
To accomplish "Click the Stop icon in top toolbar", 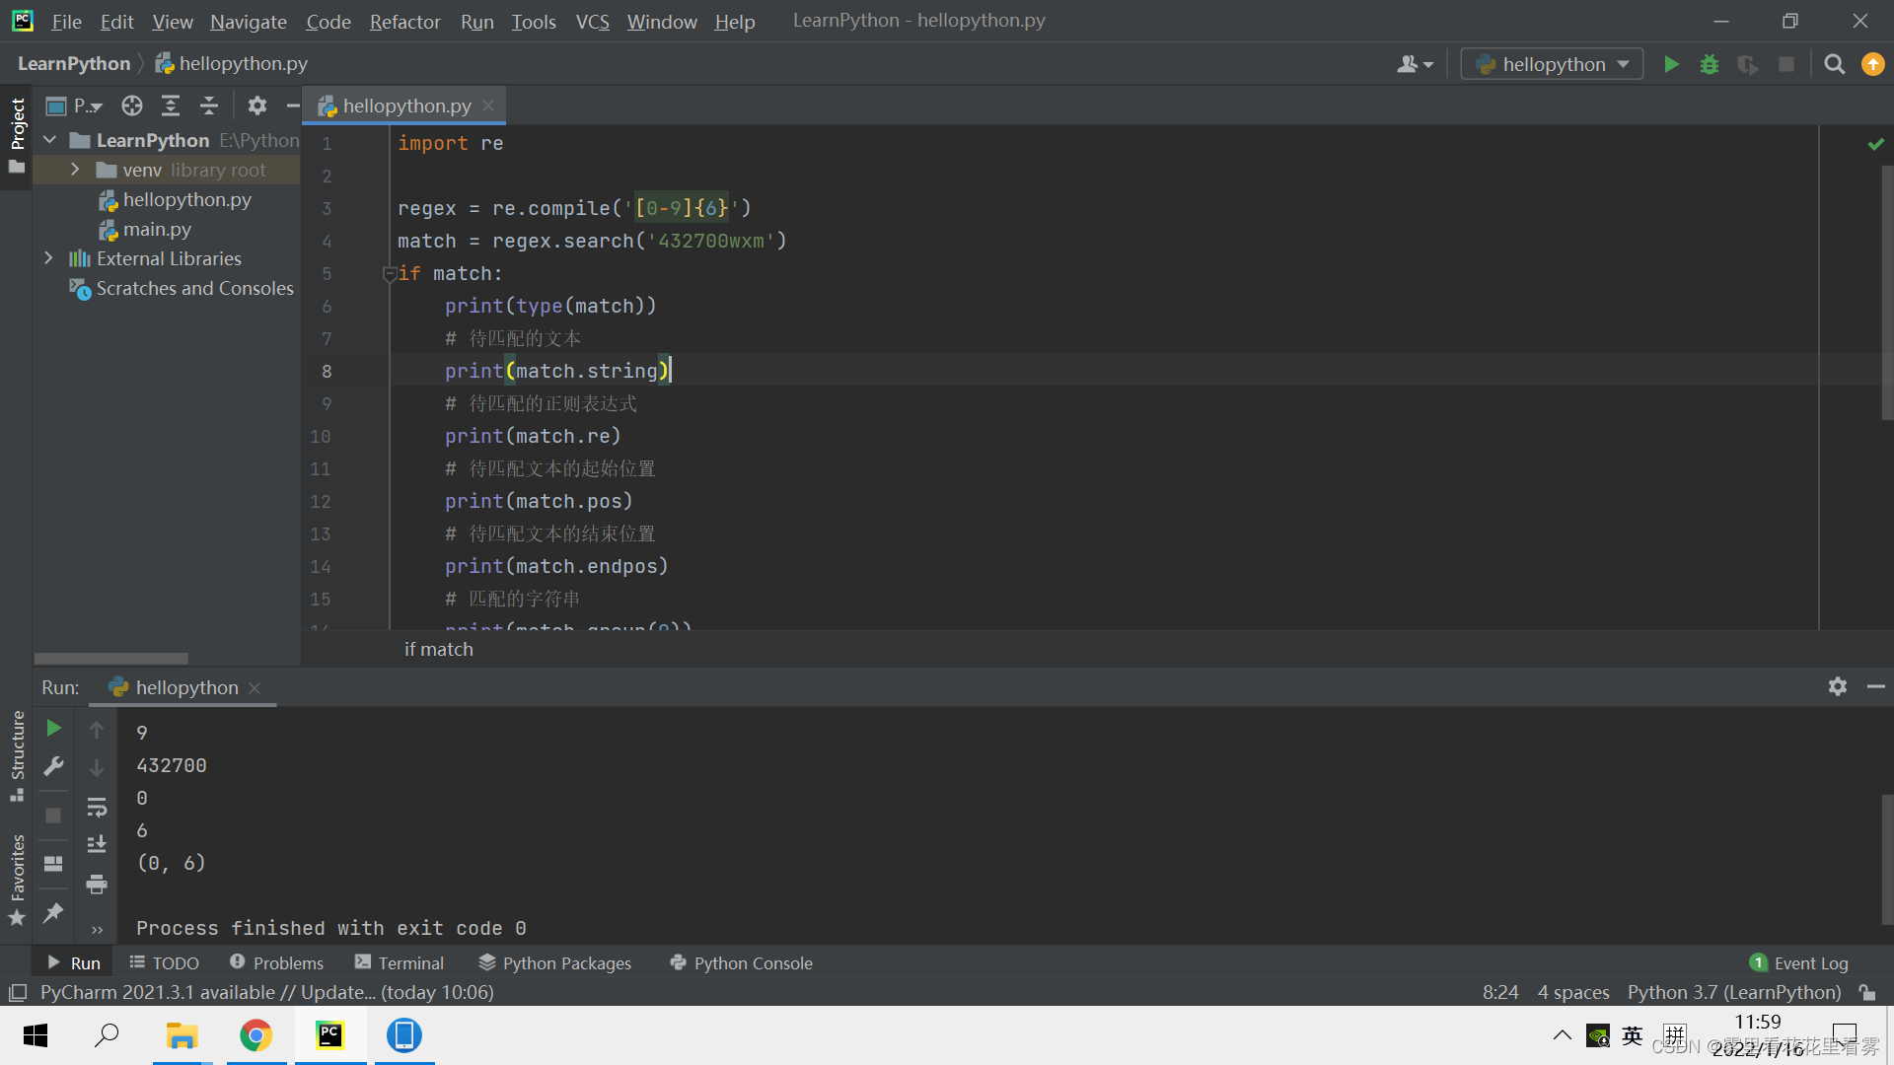I will click(x=1786, y=64).
